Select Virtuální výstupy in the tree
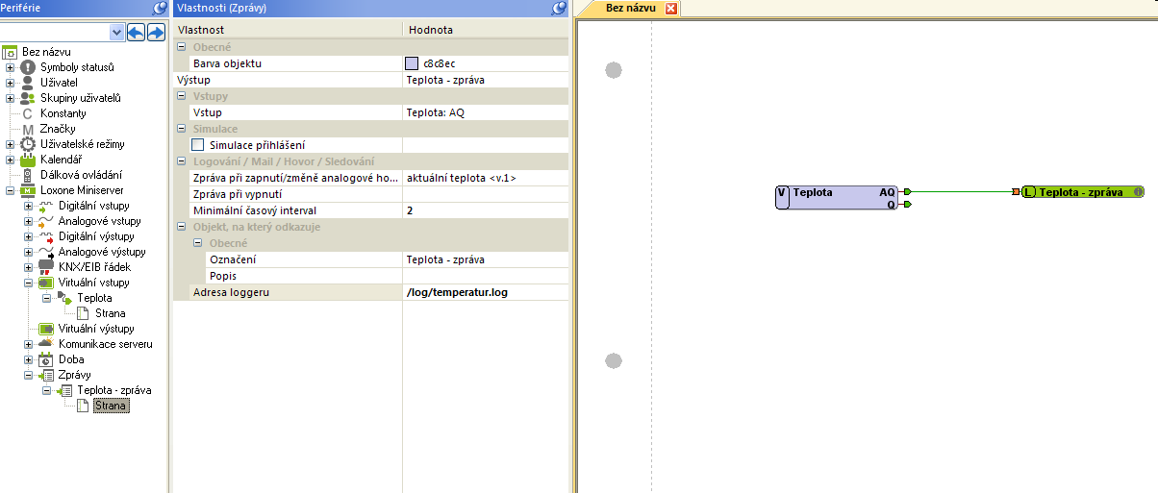 point(93,329)
